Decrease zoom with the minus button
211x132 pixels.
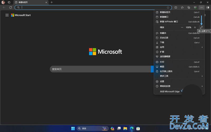tap(182, 27)
